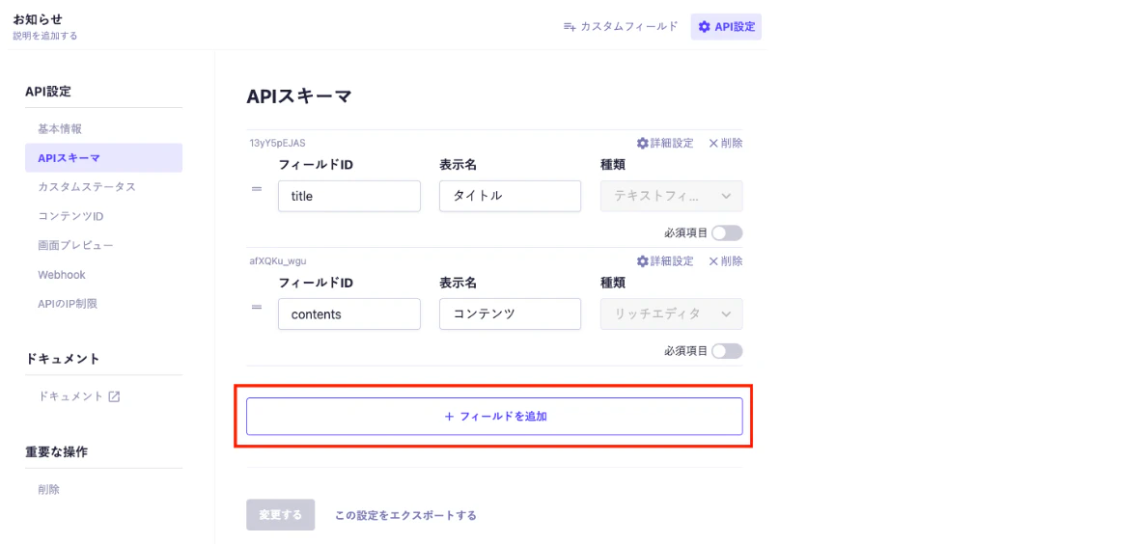Viewport: 1141px width, 544px height.
Task: Click この設定をエクスポートする link
Action: pos(405,516)
